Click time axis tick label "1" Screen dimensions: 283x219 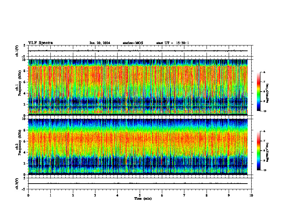[50, 195]
